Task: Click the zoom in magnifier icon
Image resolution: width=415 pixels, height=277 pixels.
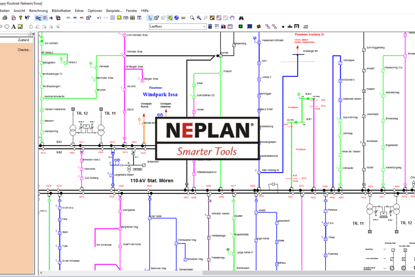Action: click(199, 18)
